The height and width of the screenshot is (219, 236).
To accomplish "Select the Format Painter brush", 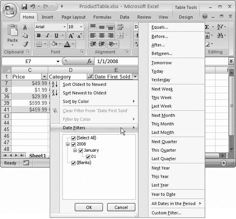I will pos(25,44).
